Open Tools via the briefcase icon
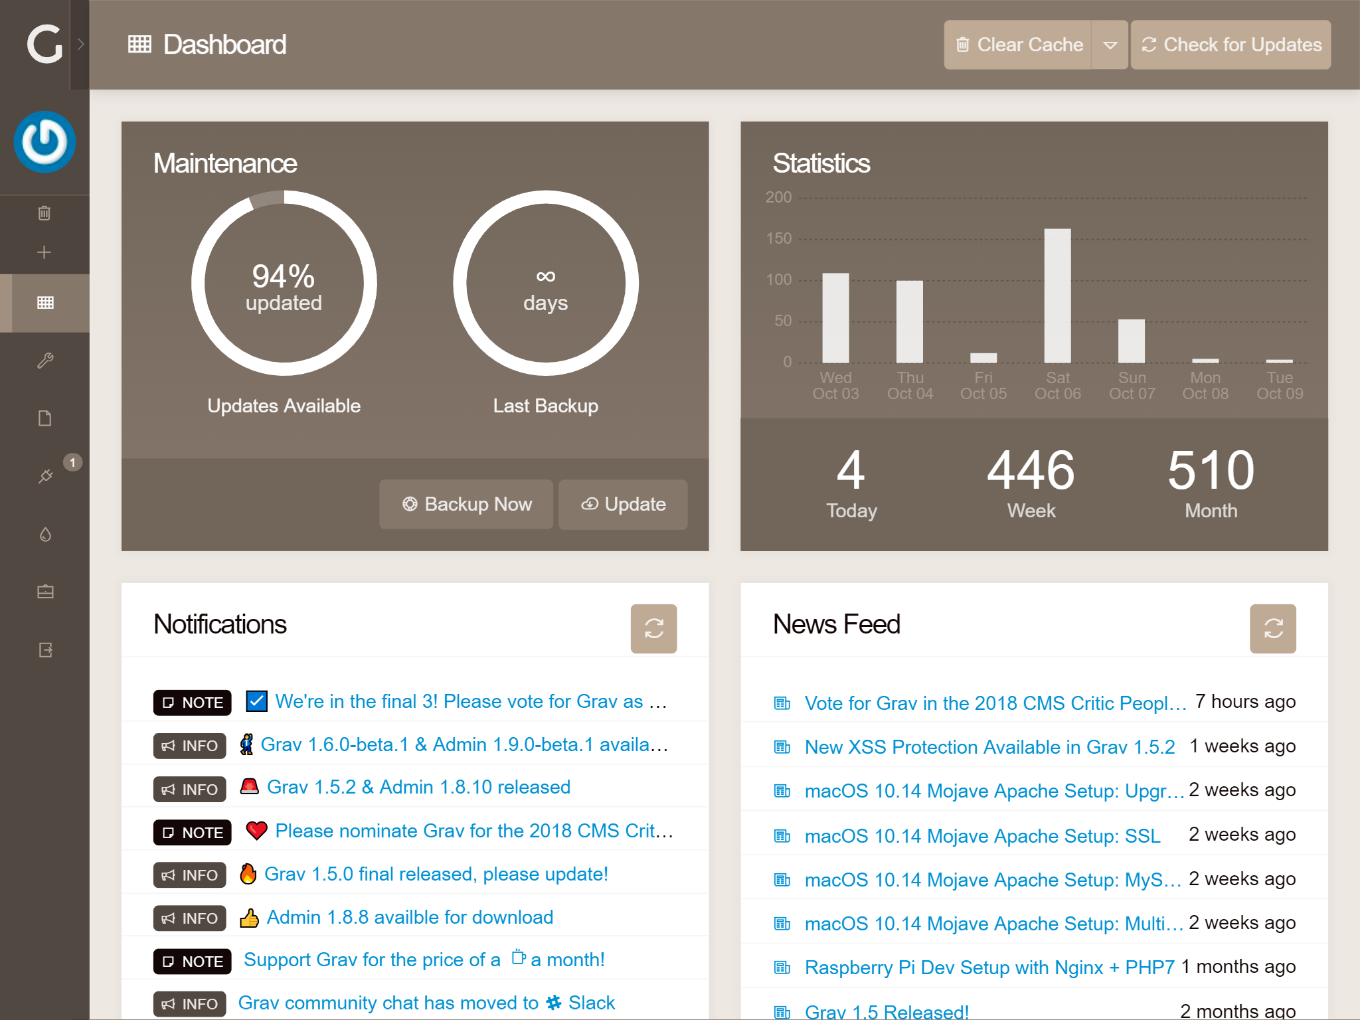Image resolution: width=1360 pixels, height=1020 pixels. [44, 592]
